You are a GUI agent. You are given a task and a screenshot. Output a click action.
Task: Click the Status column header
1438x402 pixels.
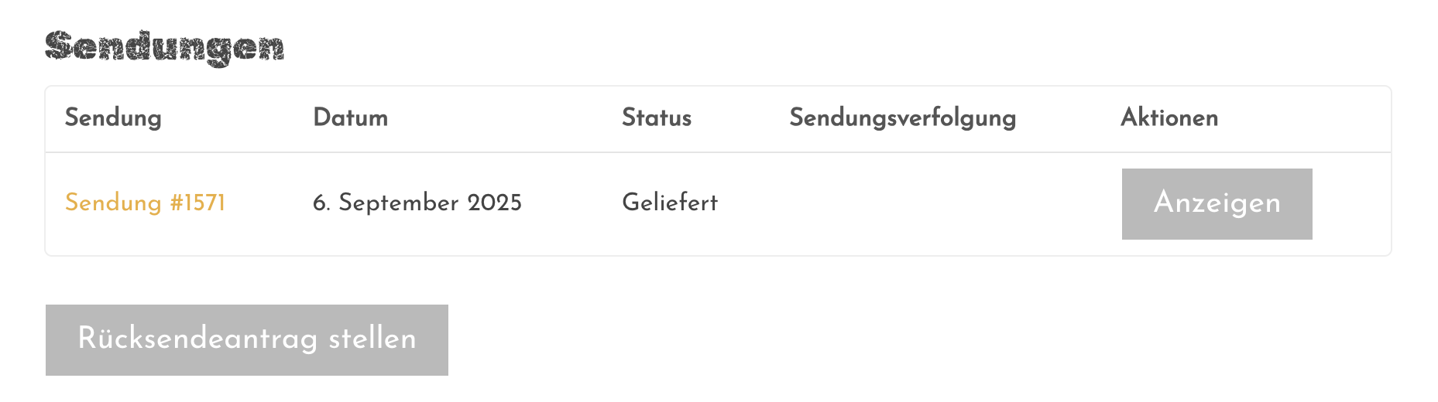(x=657, y=118)
